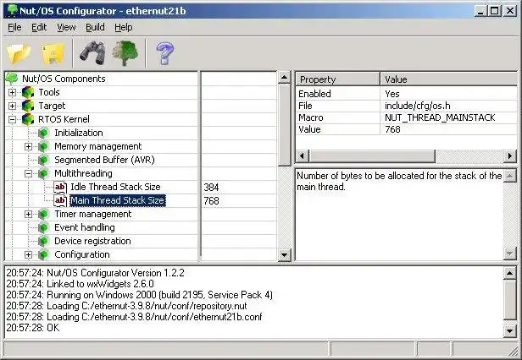Click the Multithreading cube icon
Image resolution: width=522 pixels, height=360 pixels.
coord(43,173)
